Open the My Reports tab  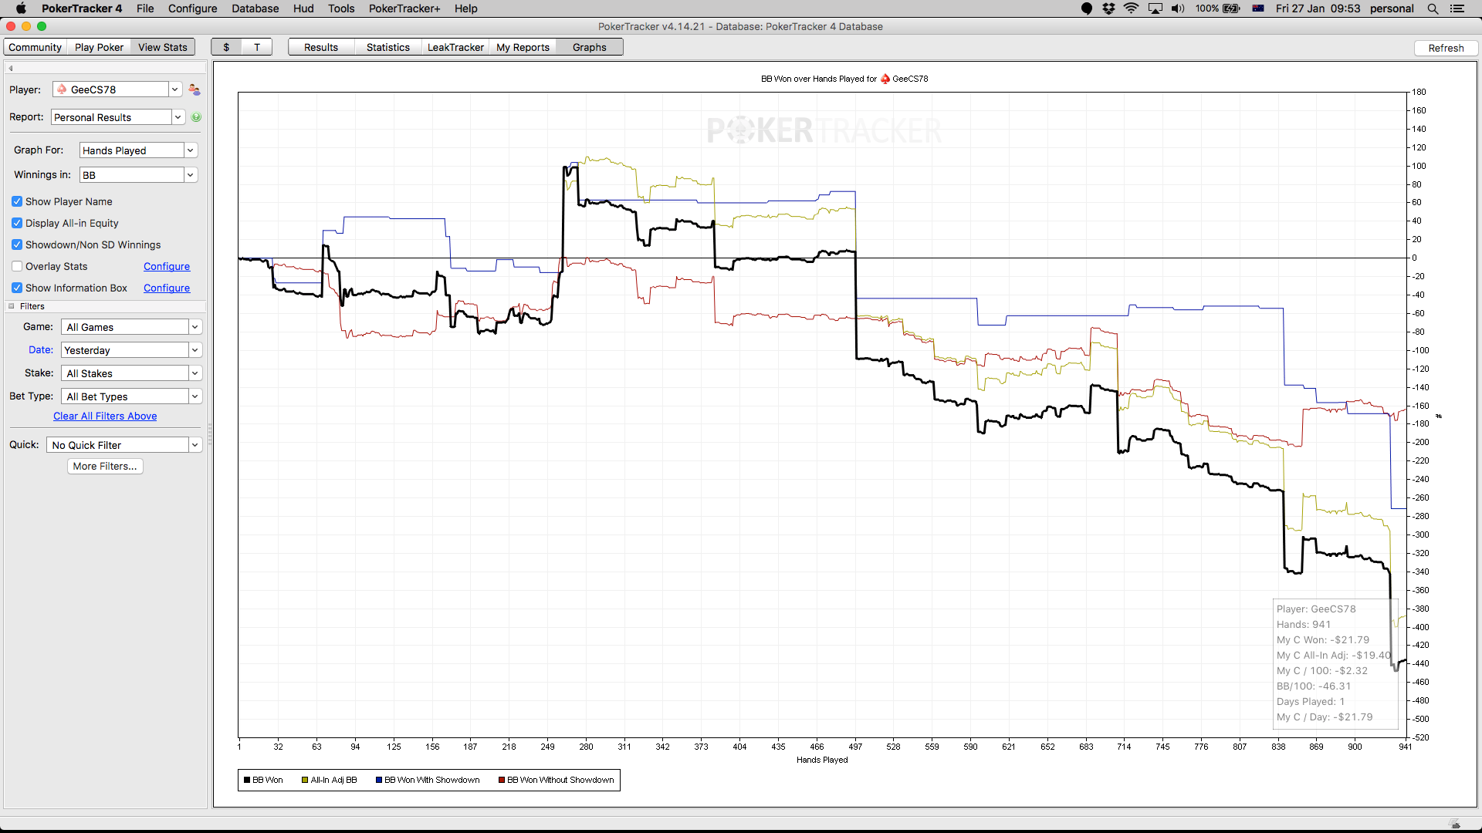tap(523, 47)
